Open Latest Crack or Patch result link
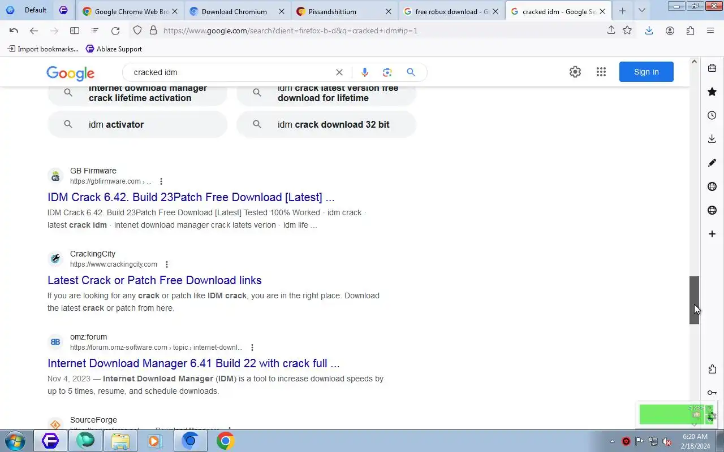The image size is (724, 452). point(154,280)
